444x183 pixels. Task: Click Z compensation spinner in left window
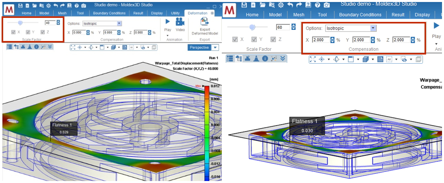coord(150,33)
